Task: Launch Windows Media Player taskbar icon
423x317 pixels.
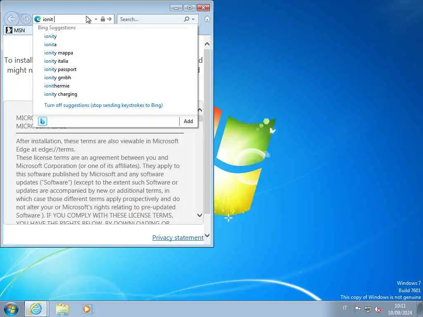Action: pyautogui.click(x=88, y=309)
